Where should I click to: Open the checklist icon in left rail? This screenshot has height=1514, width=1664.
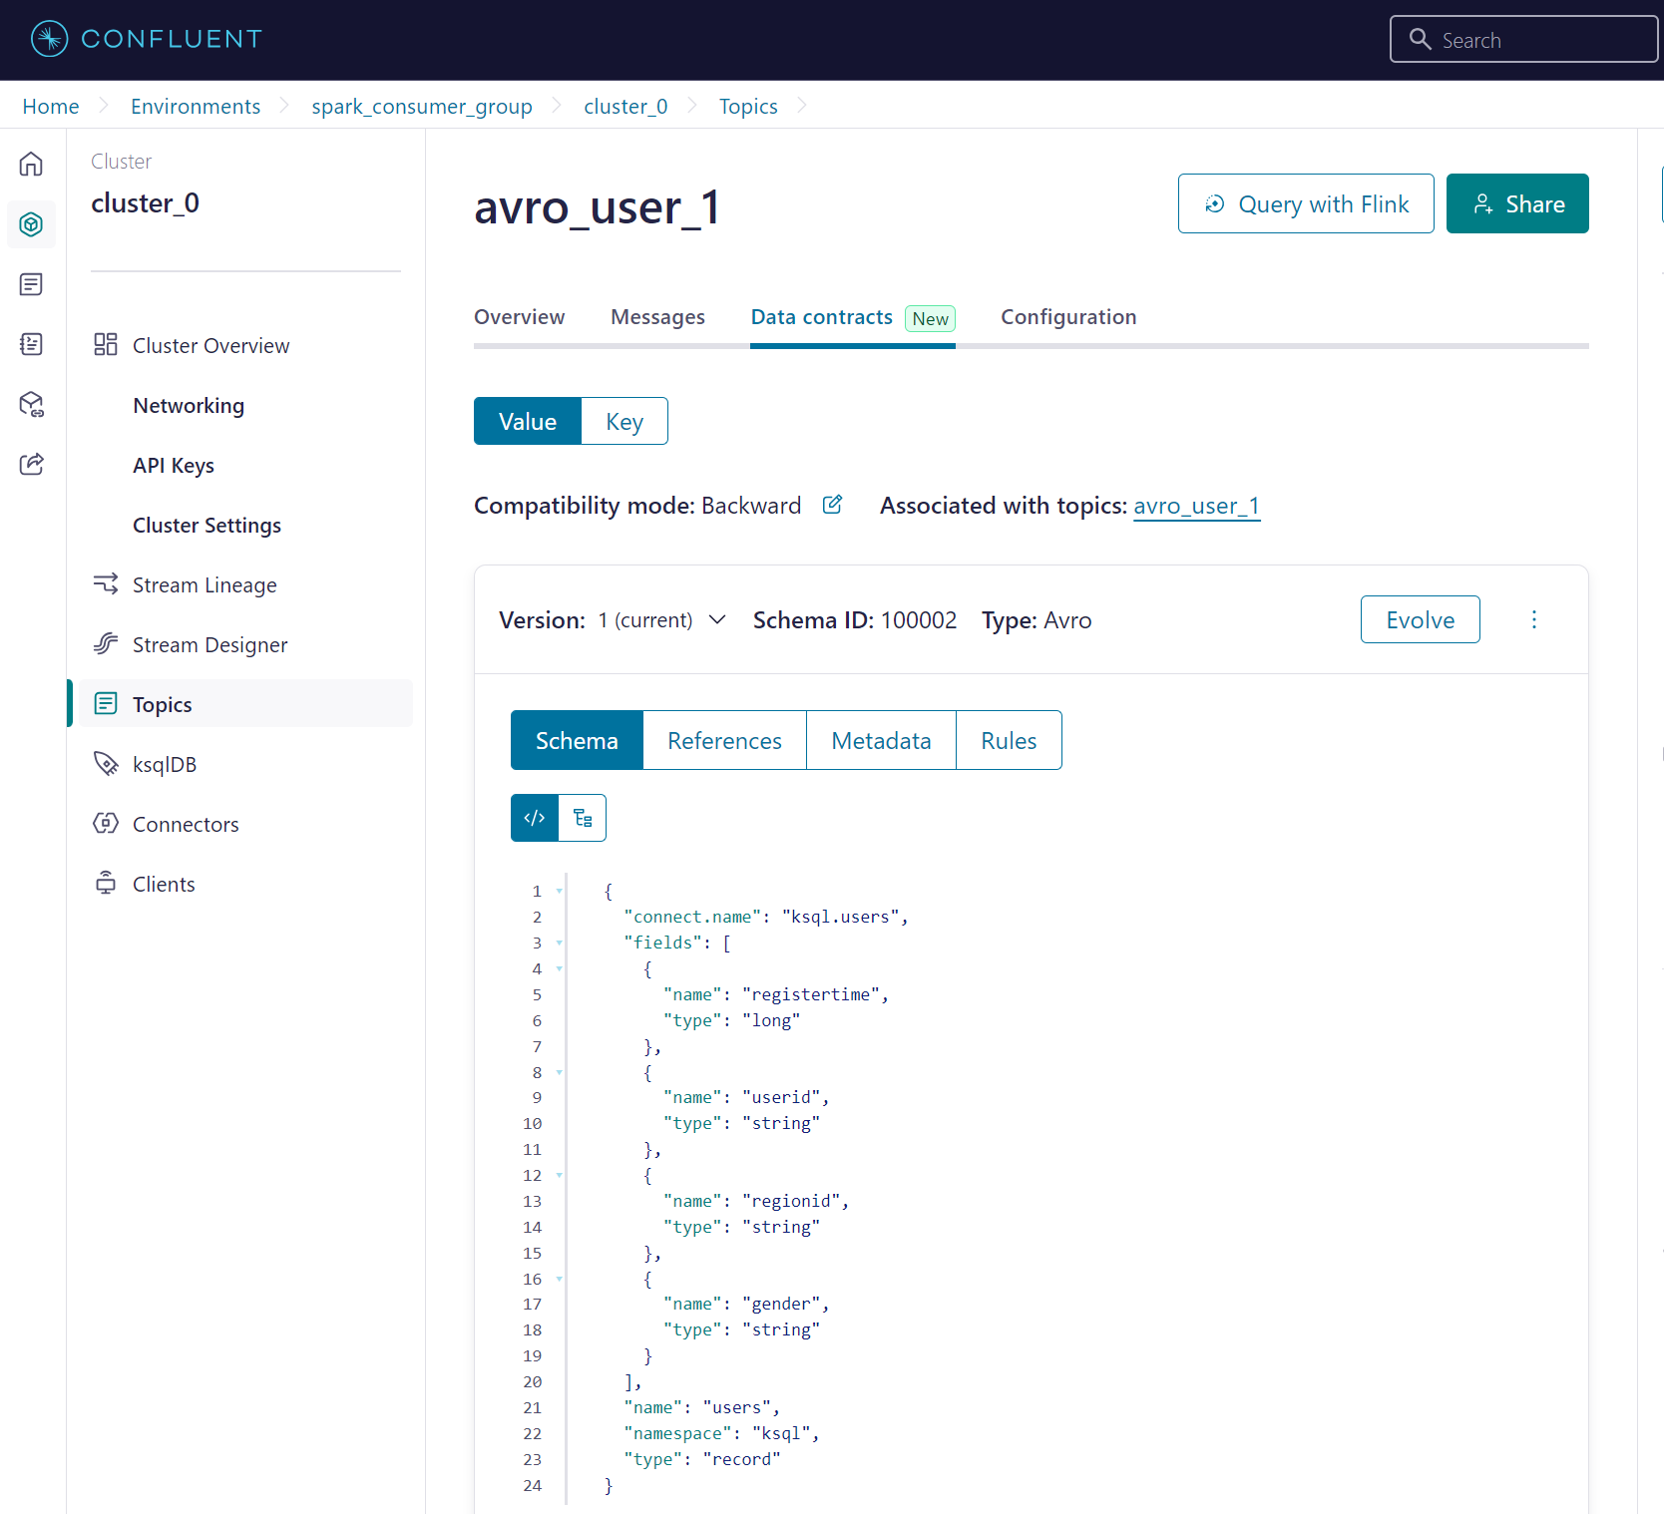tap(31, 344)
